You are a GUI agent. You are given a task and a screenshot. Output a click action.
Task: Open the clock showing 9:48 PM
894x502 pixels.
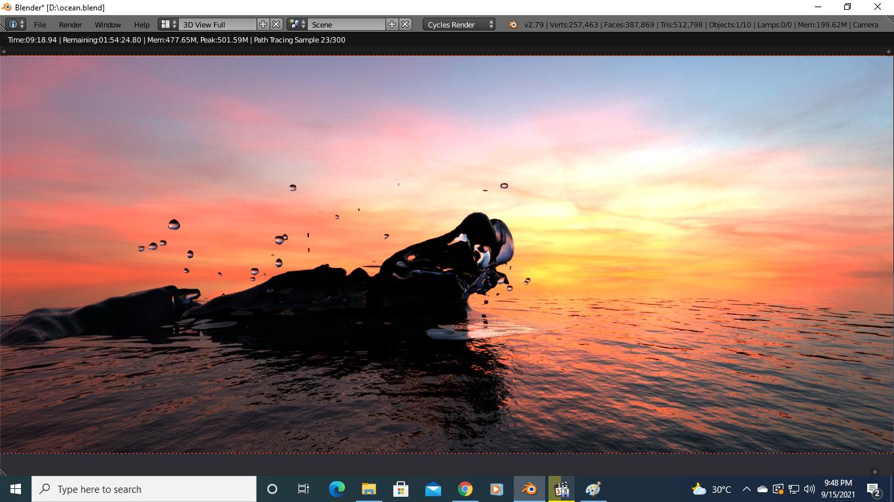pyautogui.click(x=838, y=489)
